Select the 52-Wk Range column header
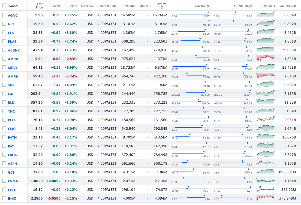Screen dimensions: 301x205 pyautogui.click(x=243, y=6)
